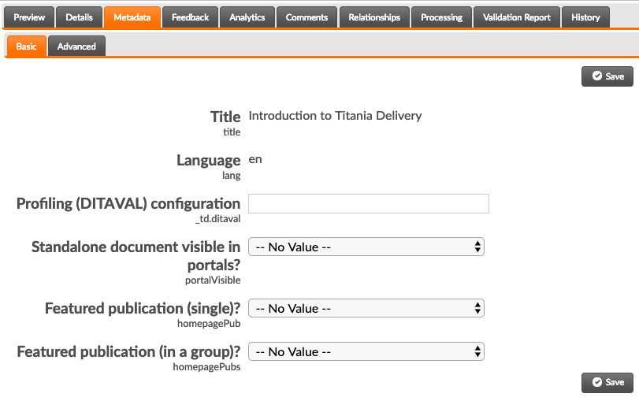Select the Basic sub-tab

coord(27,46)
